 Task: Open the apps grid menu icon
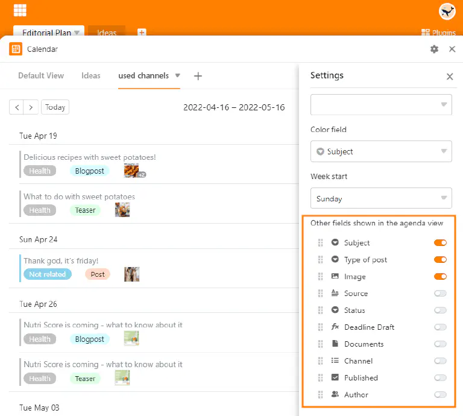pyautogui.click(x=20, y=10)
